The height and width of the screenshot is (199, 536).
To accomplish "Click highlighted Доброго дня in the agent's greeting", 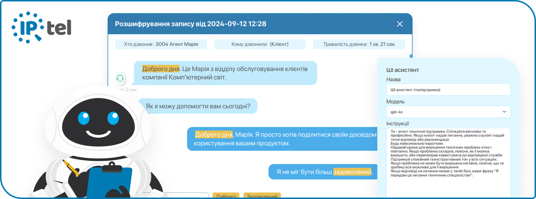I will coord(161,69).
